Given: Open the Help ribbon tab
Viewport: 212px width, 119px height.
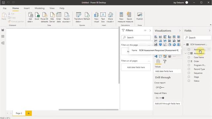Looking at the screenshot, I should [x=62, y=8].
